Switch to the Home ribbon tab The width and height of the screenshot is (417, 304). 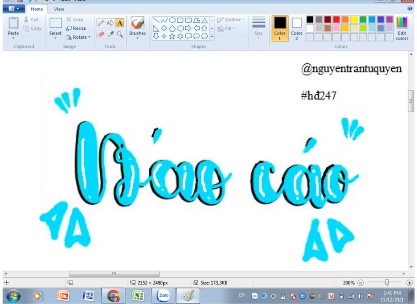[37, 9]
